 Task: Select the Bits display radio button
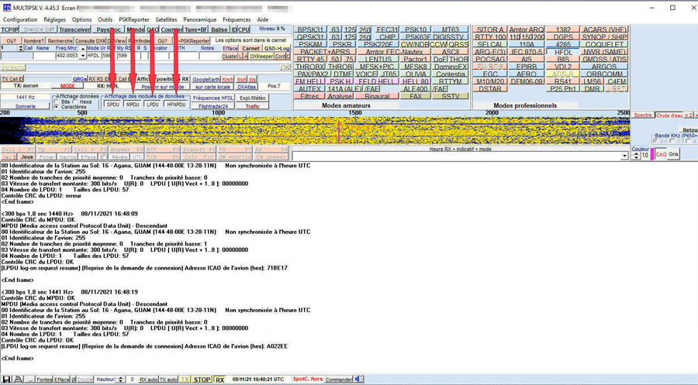pyautogui.click(x=57, y=101)
